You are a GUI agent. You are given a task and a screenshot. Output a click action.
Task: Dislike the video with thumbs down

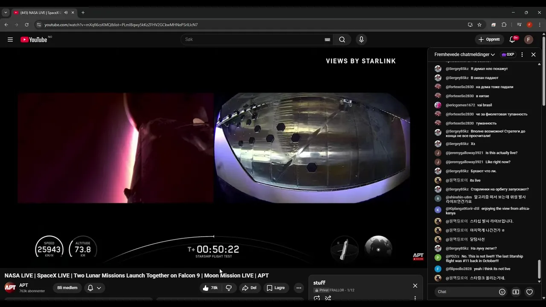click(x=229, y=288)
